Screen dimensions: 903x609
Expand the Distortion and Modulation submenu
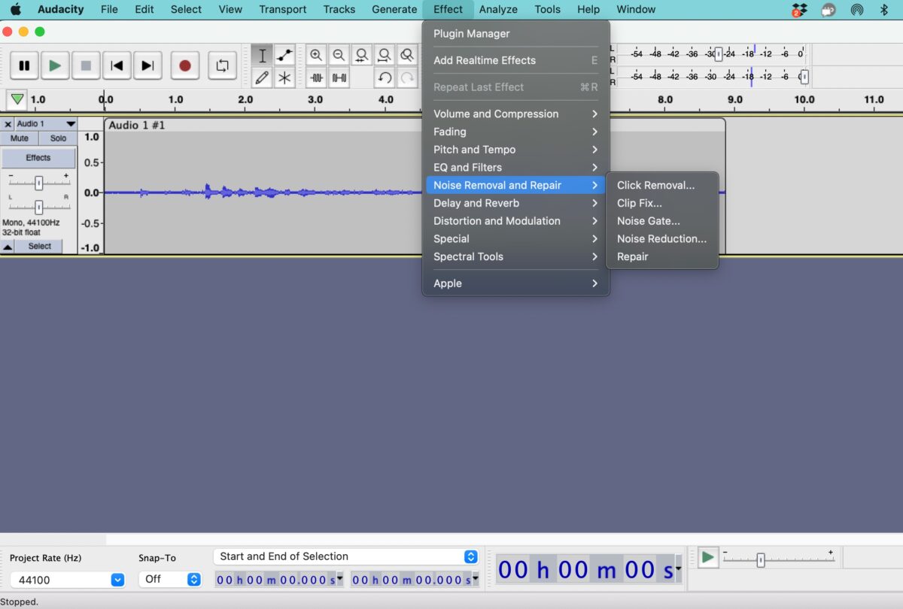pyautogui.click(x=516, y=221)
